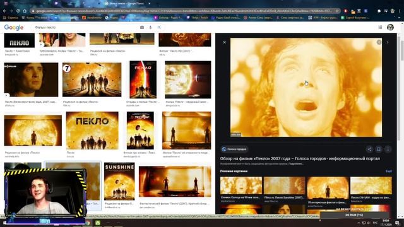
Task: Click the 'Ещё' link for similar images
Action: 389,171
